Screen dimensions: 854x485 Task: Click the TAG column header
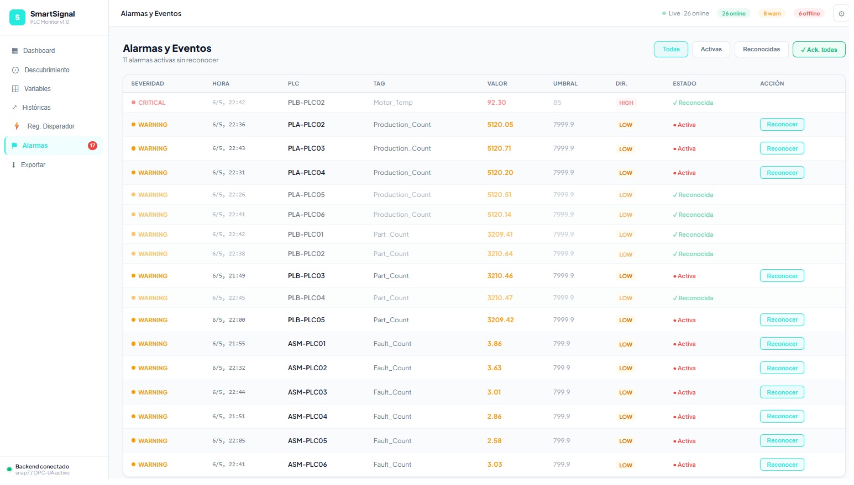(379, 84)
